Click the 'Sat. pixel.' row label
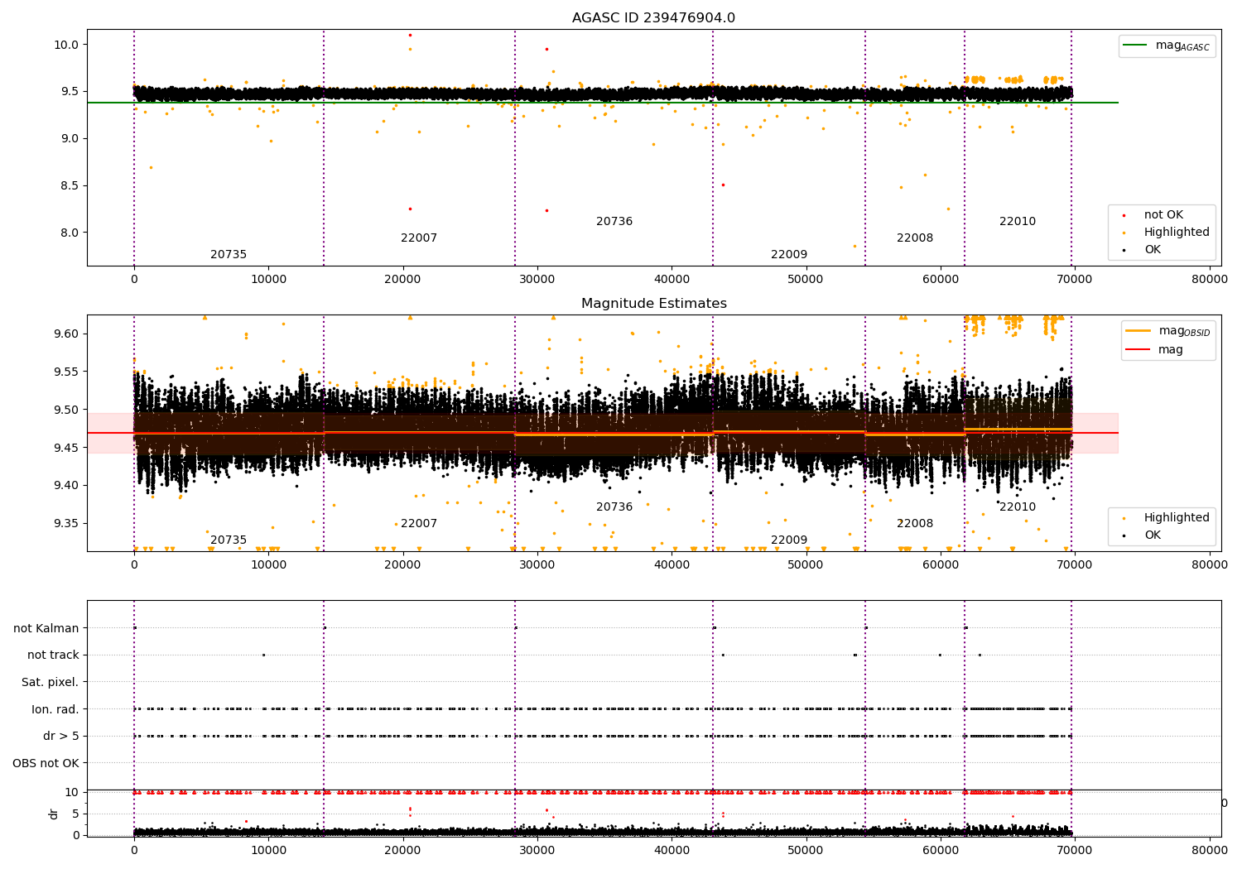Screen dimensions: 1242x869 click(50, 682)
